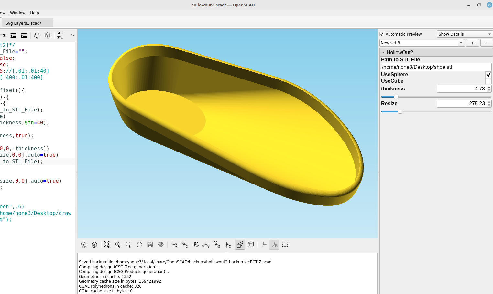Select the Svg Layers1.scad tab
This screenshot has width=493, height=294.
tap(27, 23)
